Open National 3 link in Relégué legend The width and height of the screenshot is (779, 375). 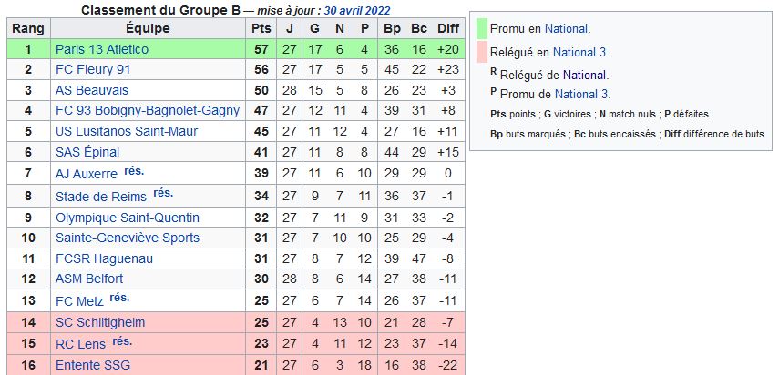(580, 53)
